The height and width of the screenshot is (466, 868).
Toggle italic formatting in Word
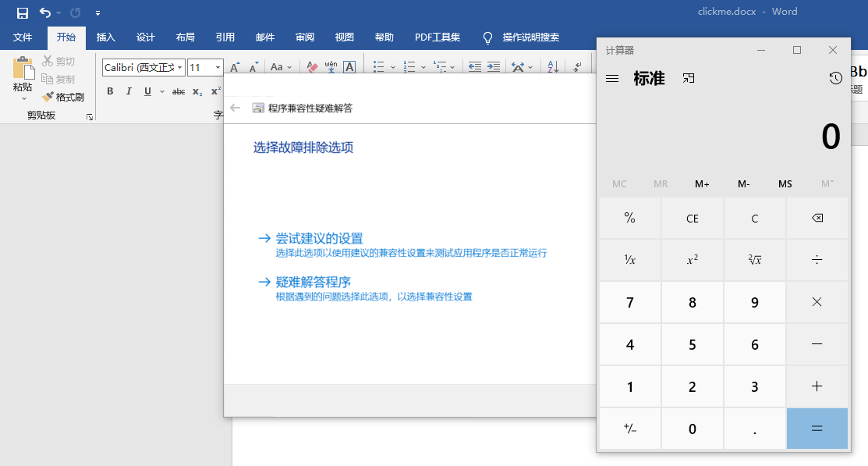point(129,91)
